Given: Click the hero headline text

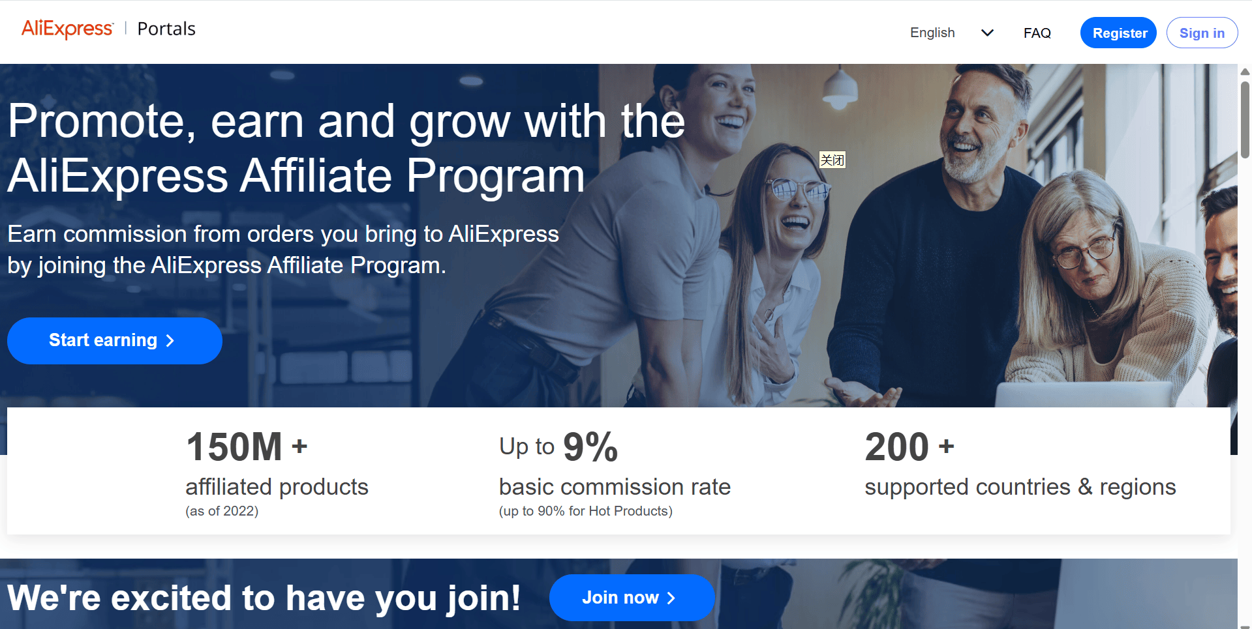Looking at the screenshot, I should coord(346,148).
